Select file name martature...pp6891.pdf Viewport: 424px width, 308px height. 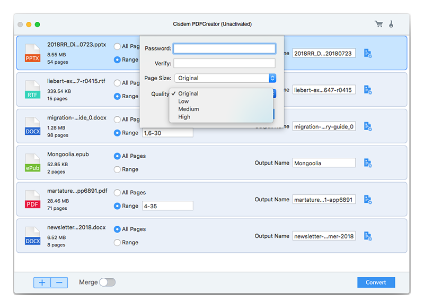pyautogui.click(x=77, y=191)
